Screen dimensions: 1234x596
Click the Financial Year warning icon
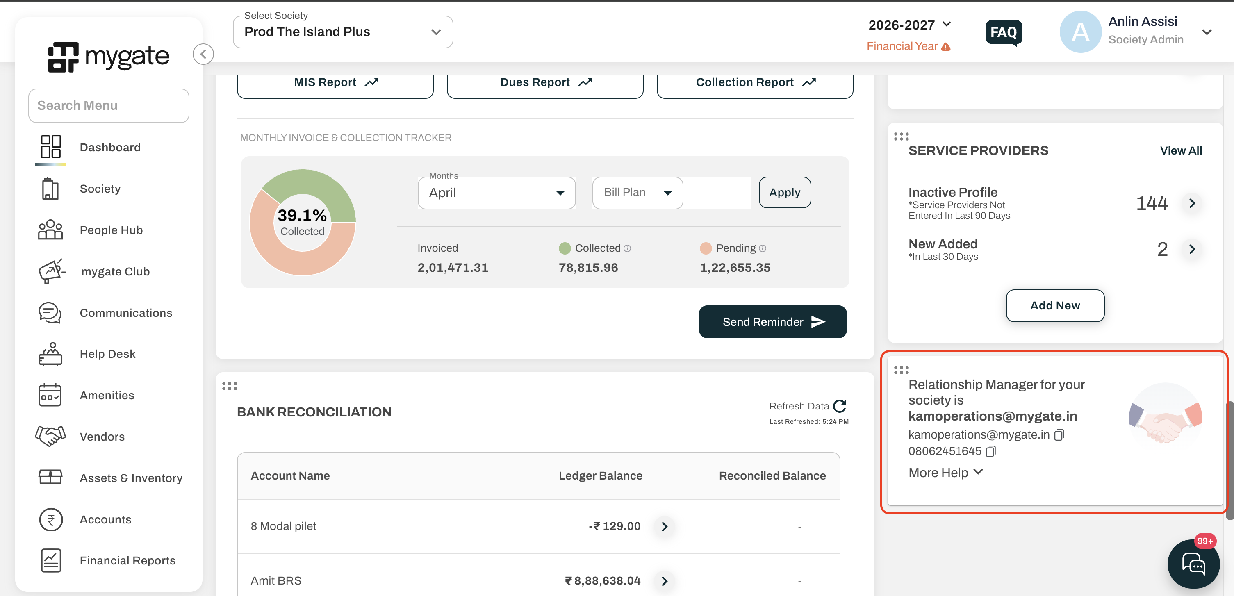(946, 46)
